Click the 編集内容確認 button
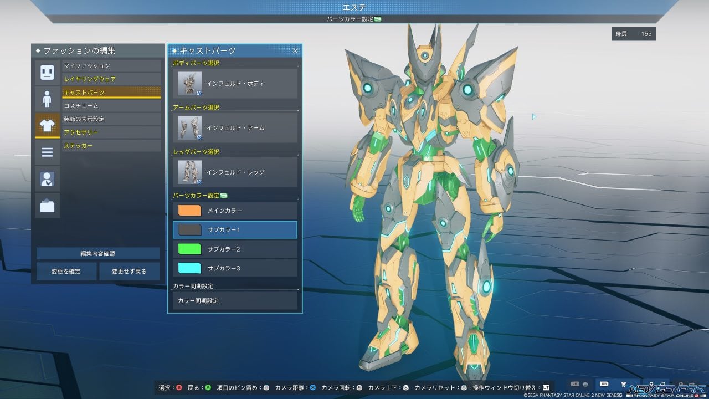 point(98,253)
